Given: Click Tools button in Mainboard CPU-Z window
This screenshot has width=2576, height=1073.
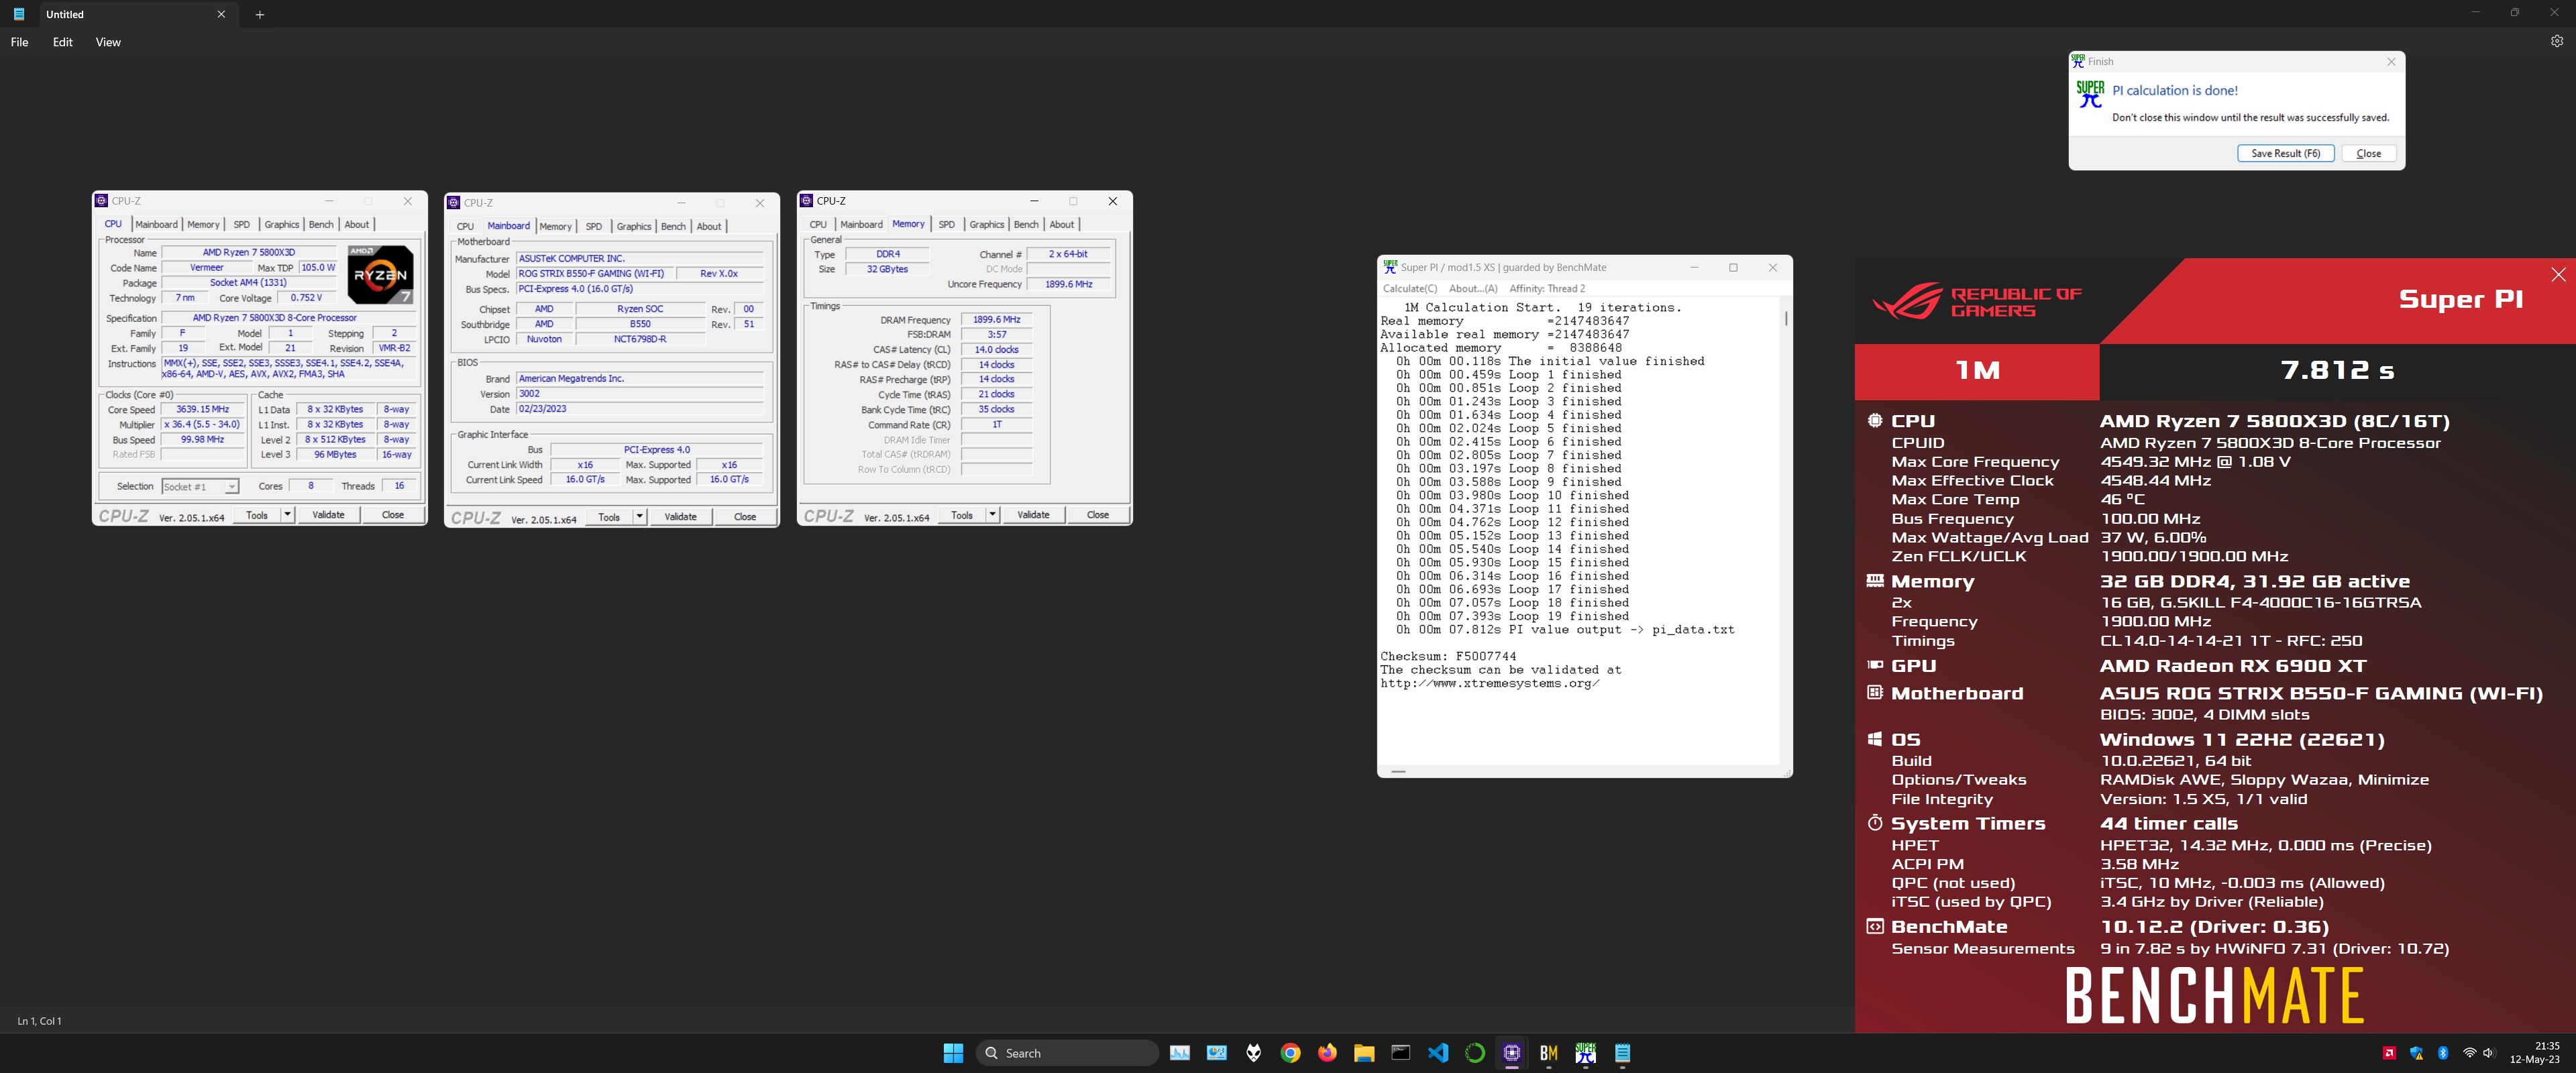Looking at the screenshot, I should click(x=609, y=517).
